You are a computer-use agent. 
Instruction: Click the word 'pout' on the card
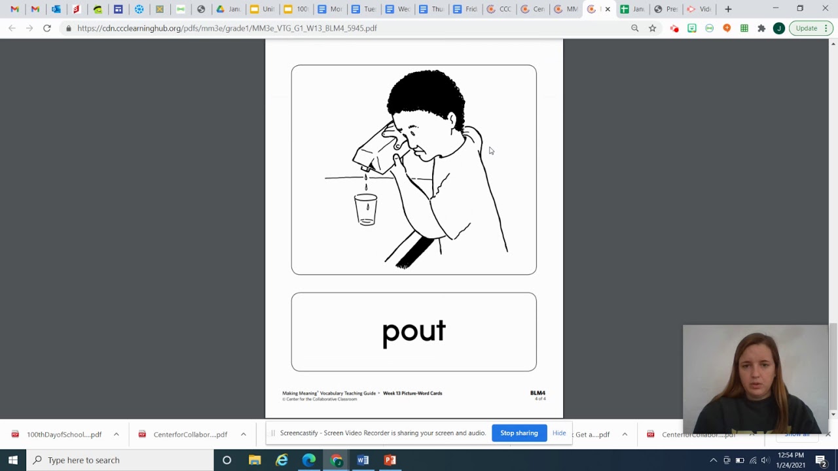click(414, 332)
